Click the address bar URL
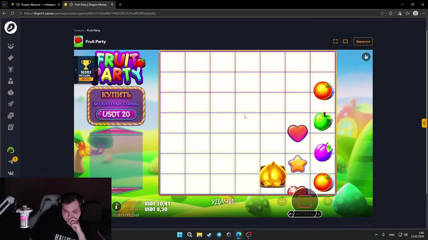This screenshot has width=428, height=240. pyautogui.click(x=90, y=13)
